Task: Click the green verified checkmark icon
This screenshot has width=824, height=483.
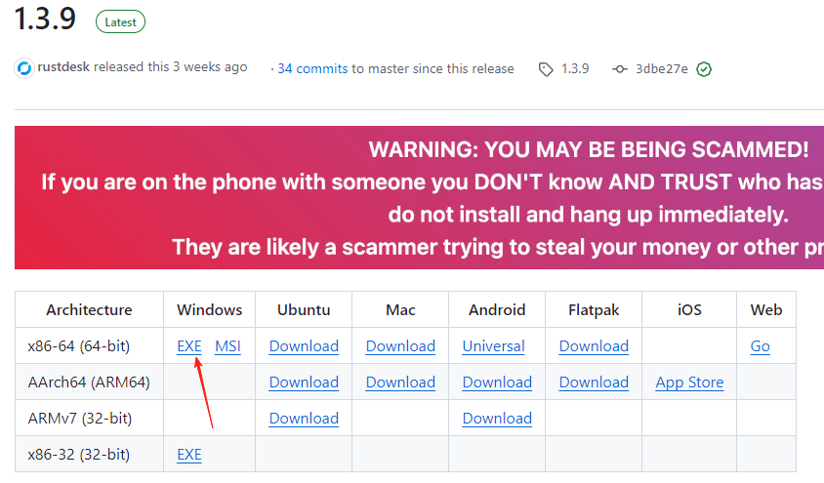Action: pos(704,69)
